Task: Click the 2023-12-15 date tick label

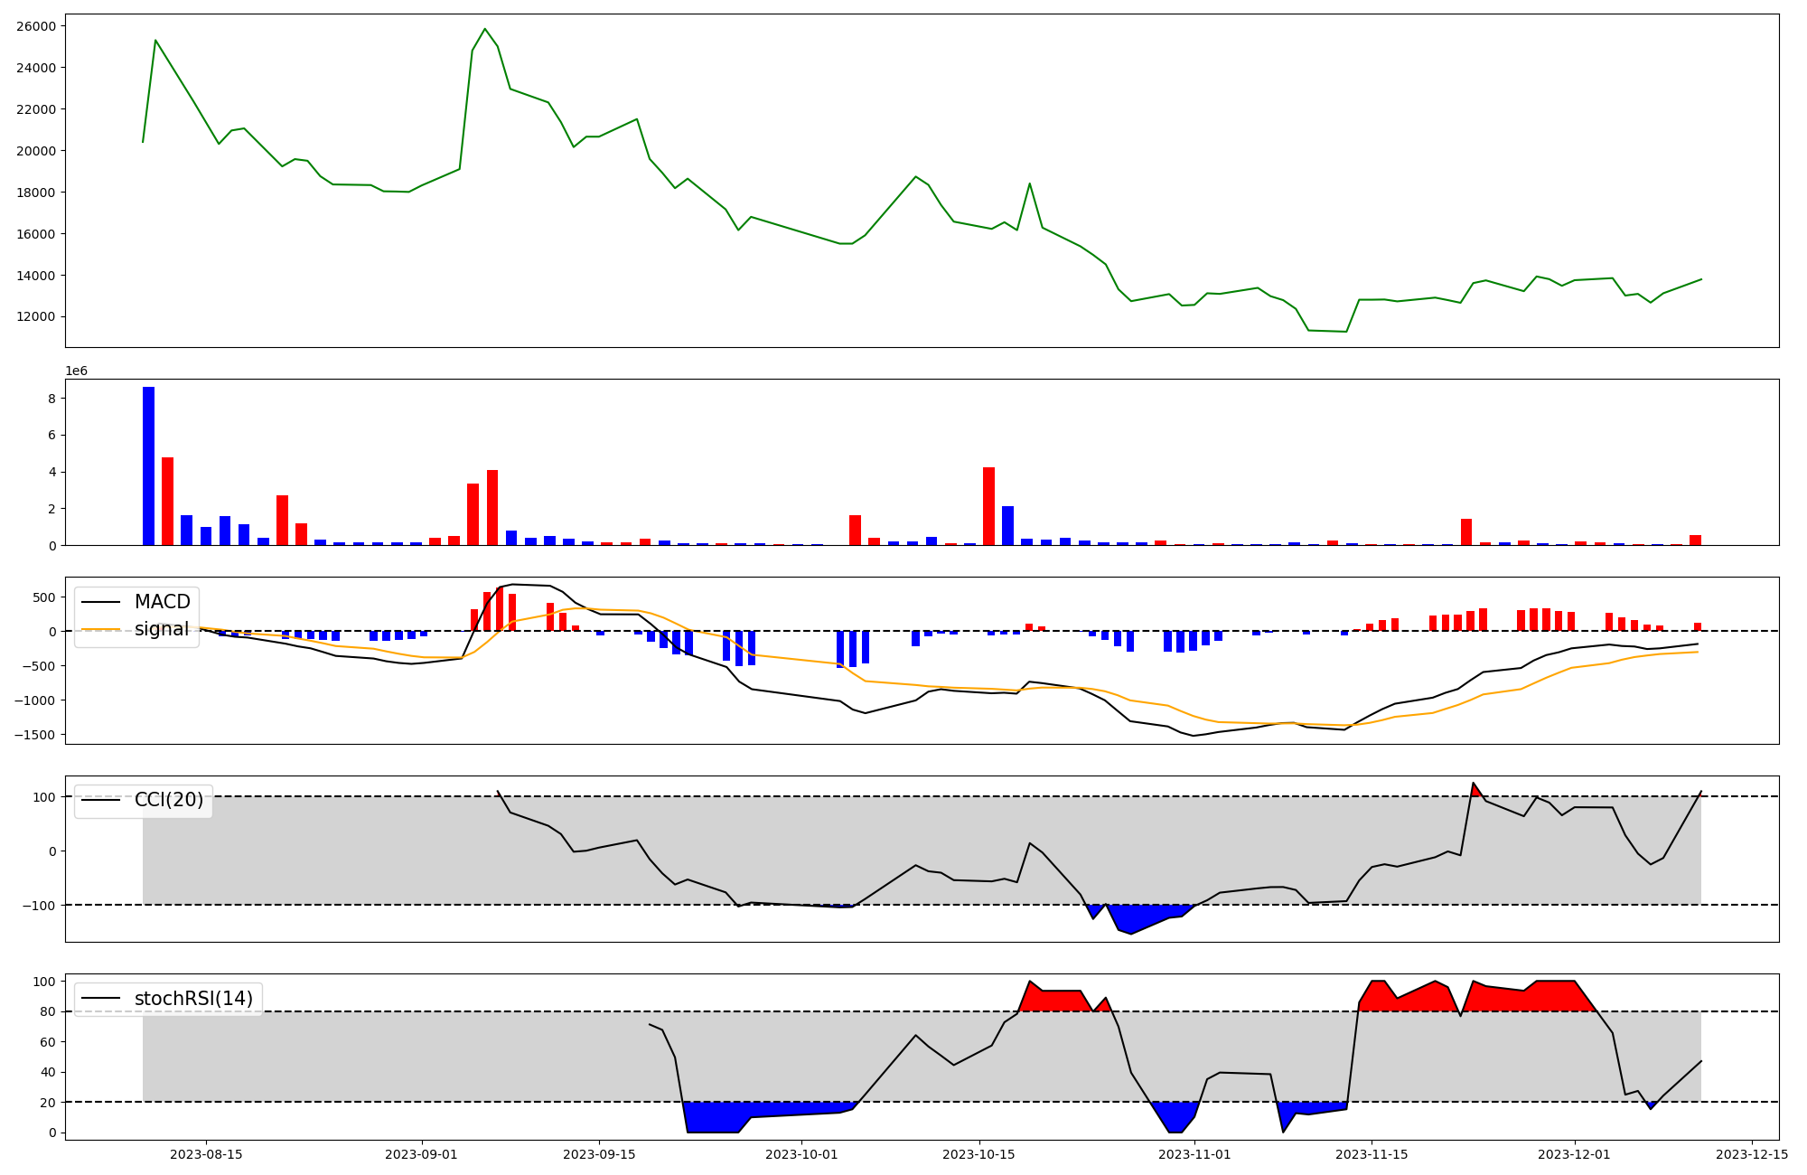Action: 1752,1154
